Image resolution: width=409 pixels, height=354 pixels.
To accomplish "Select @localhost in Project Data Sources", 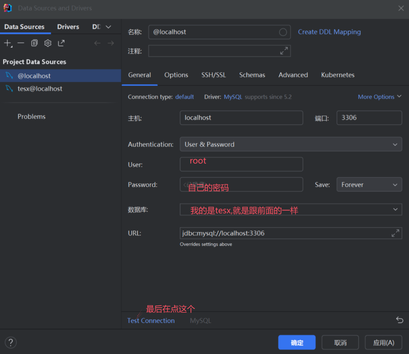I will tap(61, 76).
